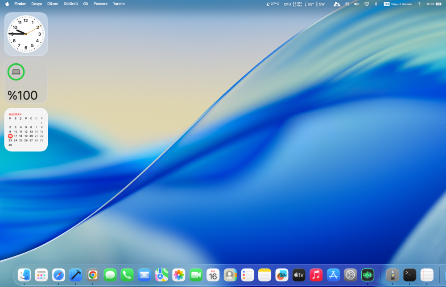Launch Xcode with the hammer icon
This screenshot has width=446, height=287.
[76, 275]
